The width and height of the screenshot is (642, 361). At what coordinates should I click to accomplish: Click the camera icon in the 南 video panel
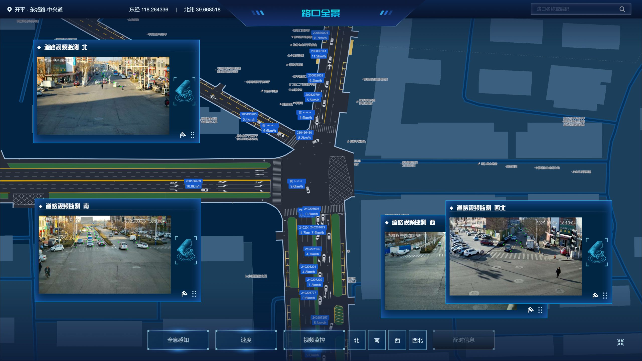coord(186,250)
